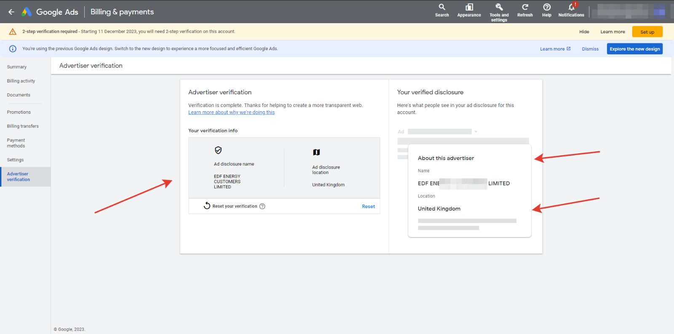The width and height of the screenshot is (674, 334).
Task: Go to Documents in sidebar
Action: 19,95
